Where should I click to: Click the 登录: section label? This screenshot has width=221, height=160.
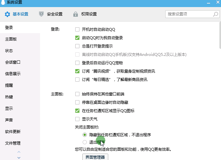pyautogui.click(x=55, y=30)
